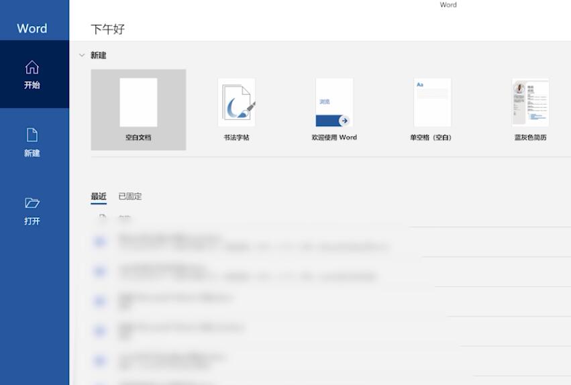Click the 单空格（空白） label text
The image size is (571, 385).
431,137
